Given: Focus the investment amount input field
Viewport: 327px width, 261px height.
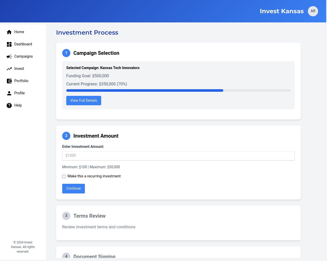Looking at the screenshot, I should pyautogui.click(x=178, y=156).
